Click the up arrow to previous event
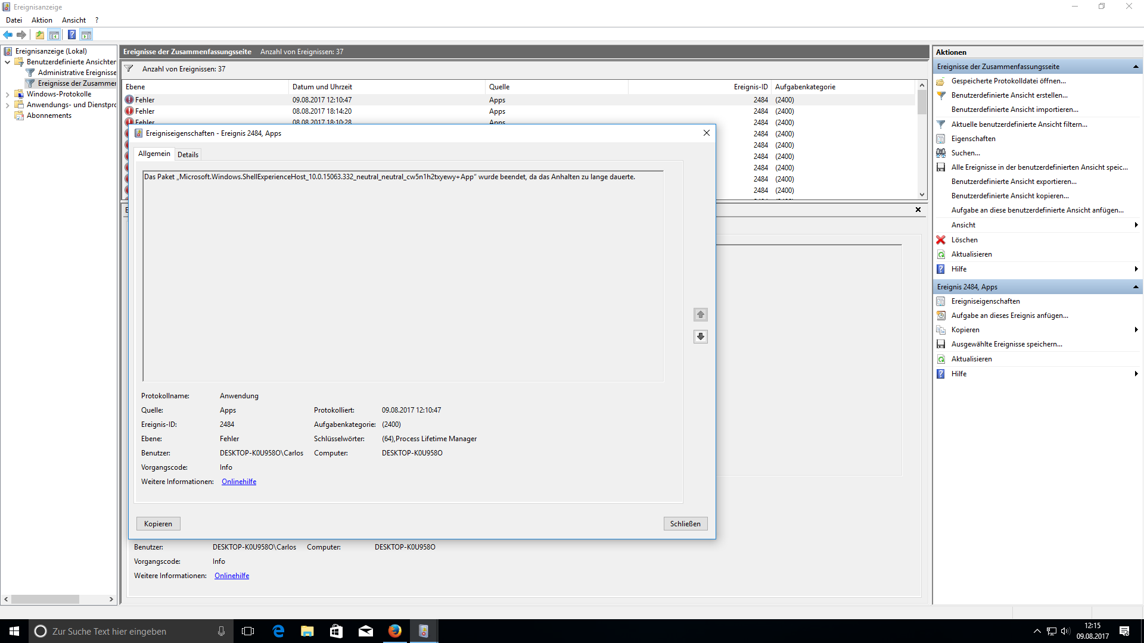Viewport: 1144px width, 643px height. point(701,314)
